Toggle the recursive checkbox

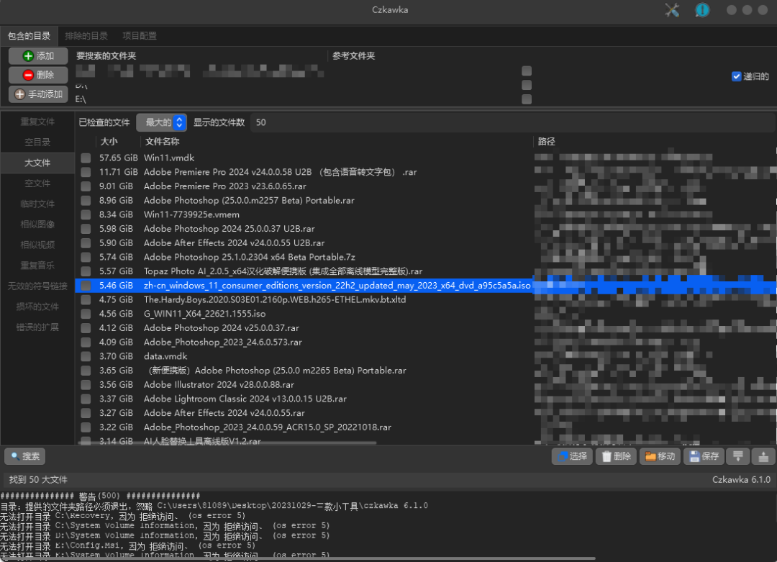tap(737, 76)
